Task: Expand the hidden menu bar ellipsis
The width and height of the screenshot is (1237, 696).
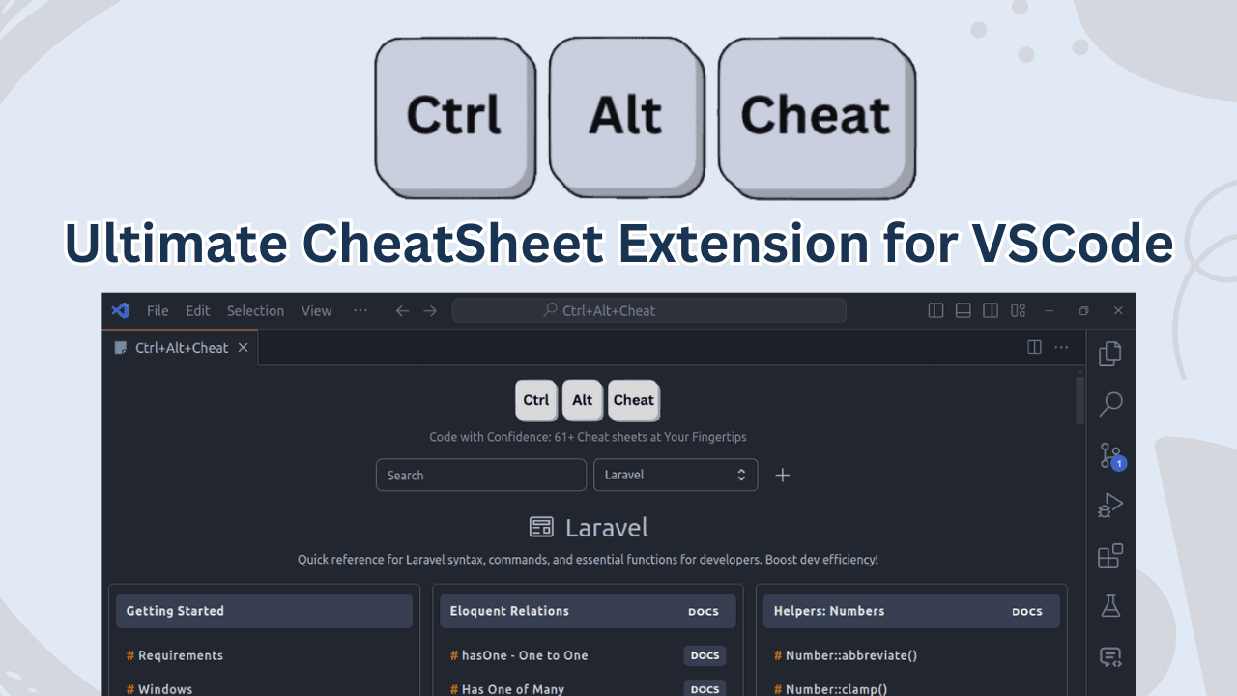Action: (x=360, y=310)
